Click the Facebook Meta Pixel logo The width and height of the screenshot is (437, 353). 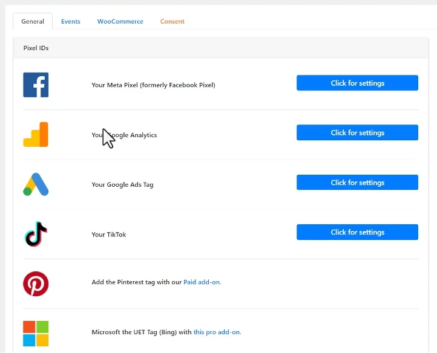pyautogui.click(x=36, y=85)
